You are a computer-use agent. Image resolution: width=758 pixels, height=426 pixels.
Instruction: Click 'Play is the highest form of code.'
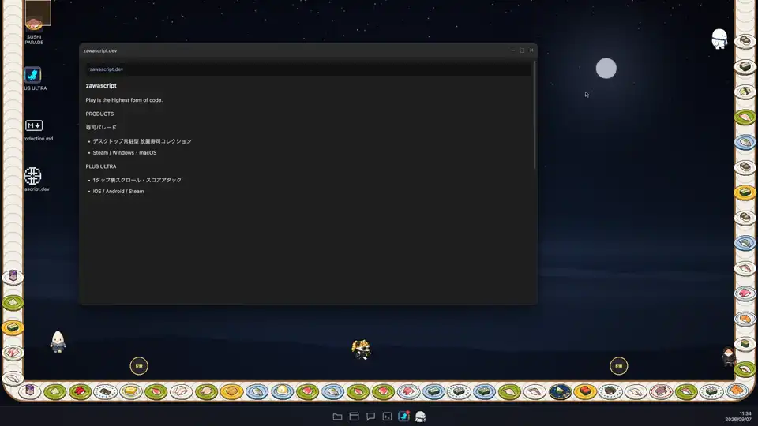click(x=124, y=100)
